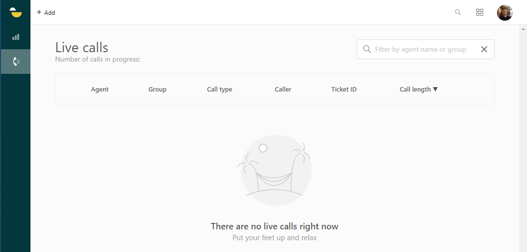This screenshot has height=252, width=527.
Task: Click magnifier icon inside the filter box
Action: (x=367, y=49)
